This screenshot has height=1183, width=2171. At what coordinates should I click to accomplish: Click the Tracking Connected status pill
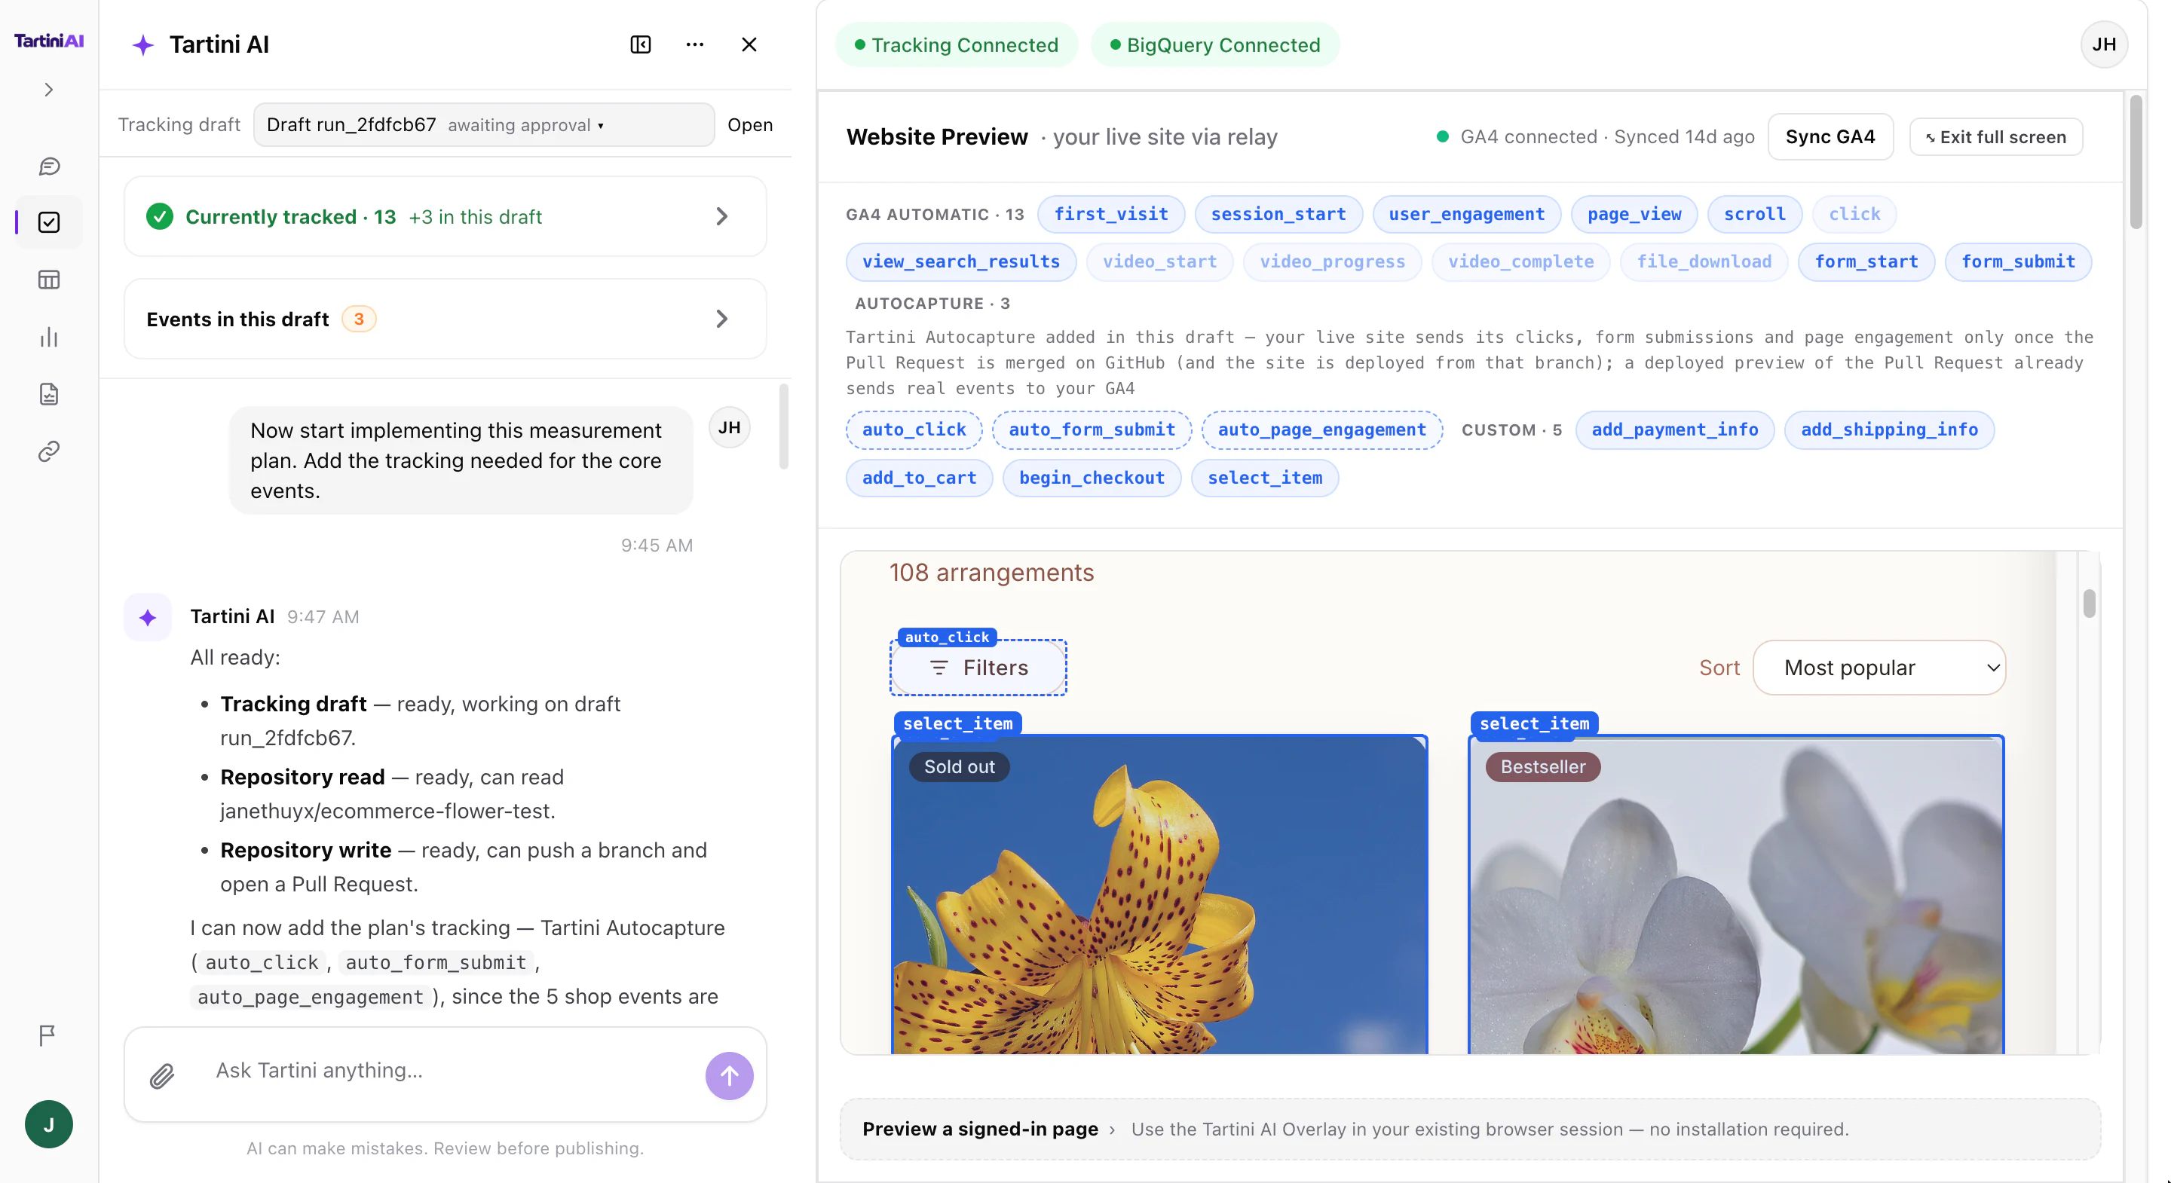tap(957, 44)
